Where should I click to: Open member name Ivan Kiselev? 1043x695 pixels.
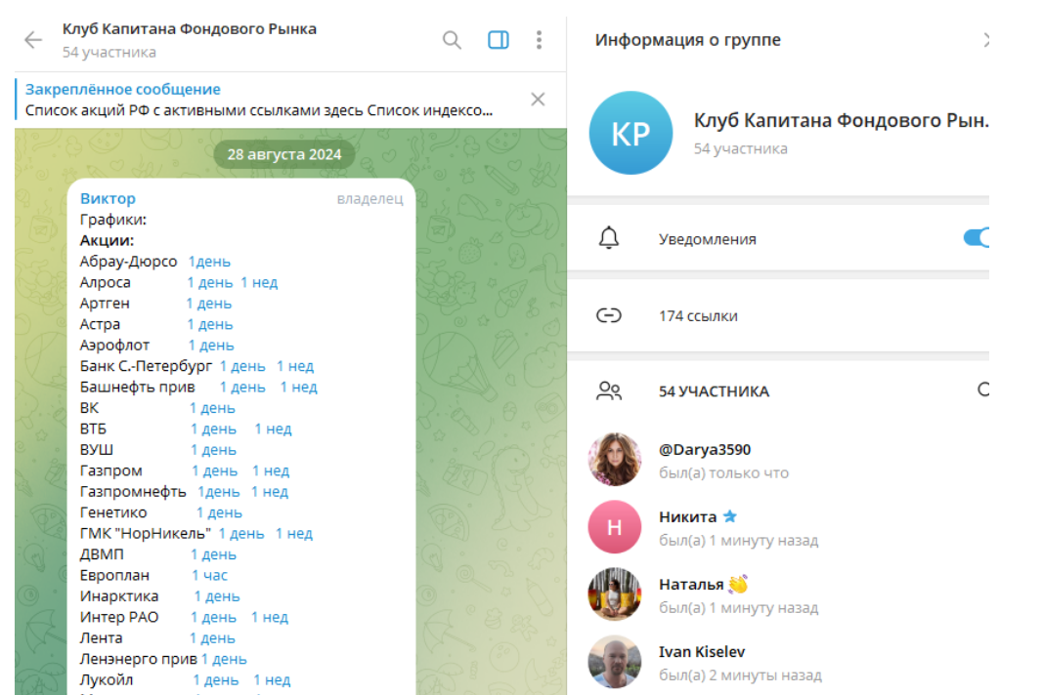pyautogui.click(x=702, y=652)
